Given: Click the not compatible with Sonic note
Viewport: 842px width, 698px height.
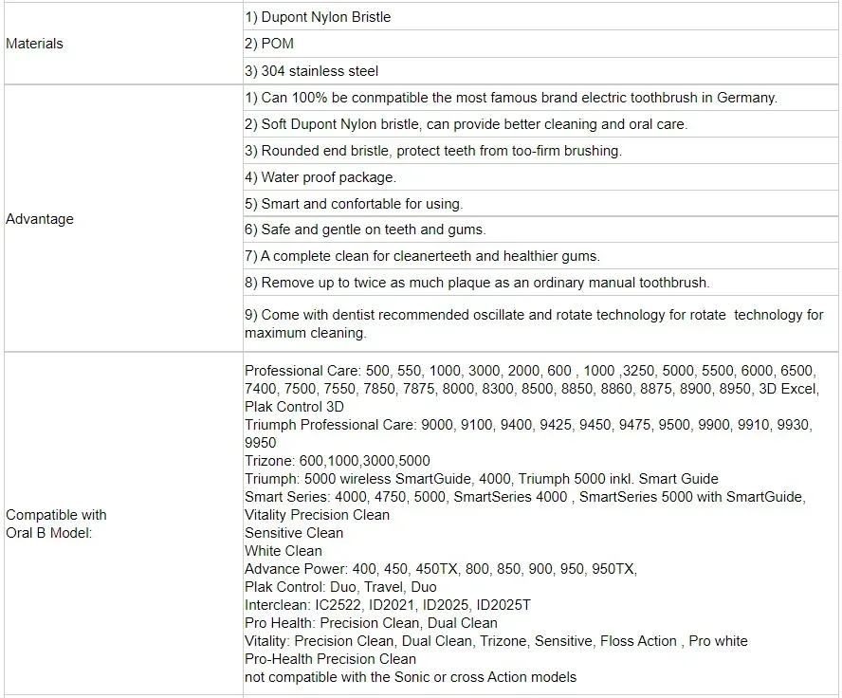Looking at the screenshot, I should (411, 677).
